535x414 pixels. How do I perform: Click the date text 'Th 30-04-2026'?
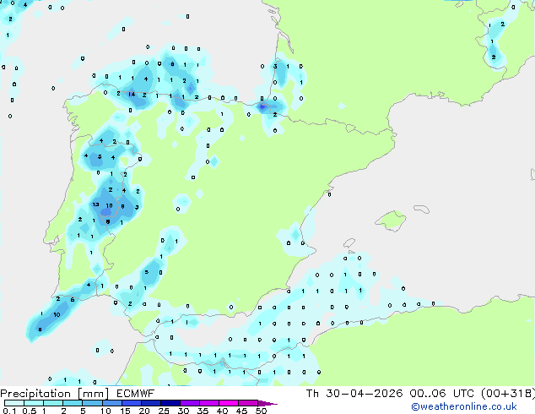tap(354, 394)
